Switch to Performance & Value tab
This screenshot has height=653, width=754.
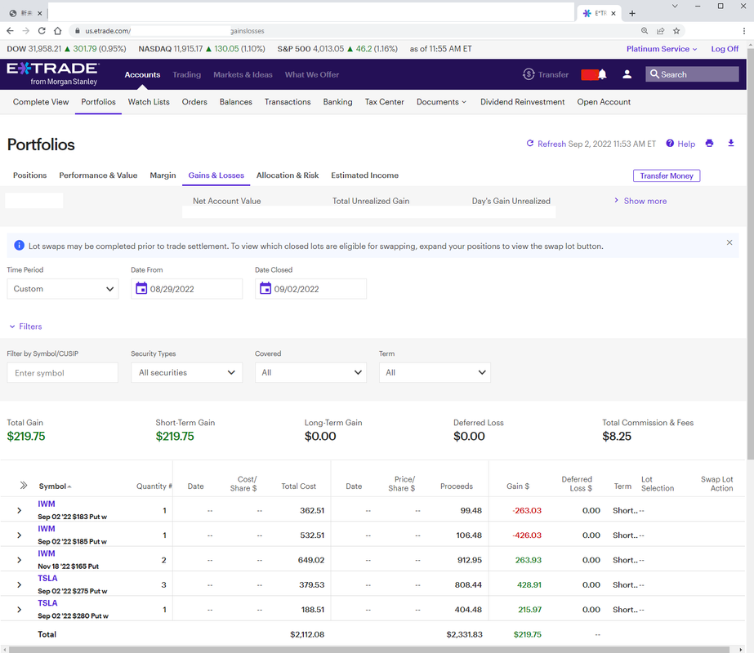point(98,175)
